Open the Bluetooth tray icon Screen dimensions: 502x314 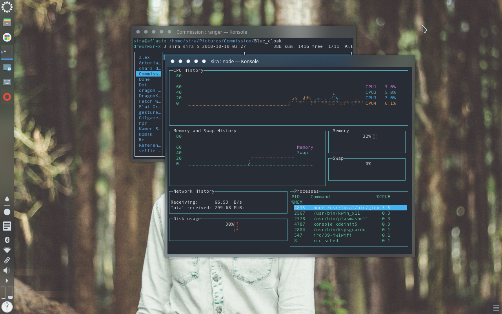7,240
